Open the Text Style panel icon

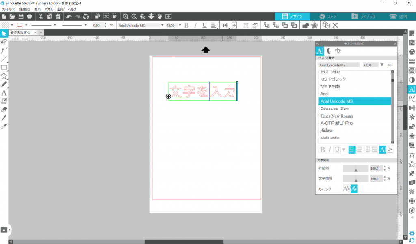point(412,89)
